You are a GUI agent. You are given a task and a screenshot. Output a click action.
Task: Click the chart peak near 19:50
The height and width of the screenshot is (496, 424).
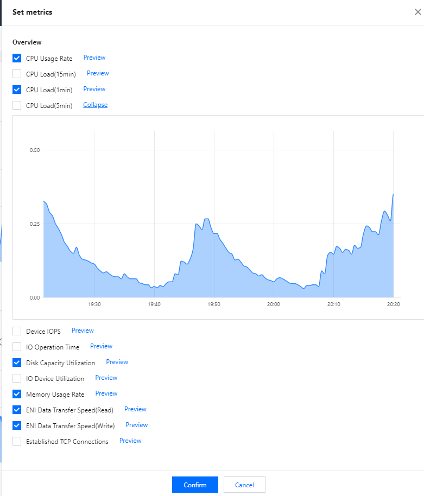(x=206, y=219)
